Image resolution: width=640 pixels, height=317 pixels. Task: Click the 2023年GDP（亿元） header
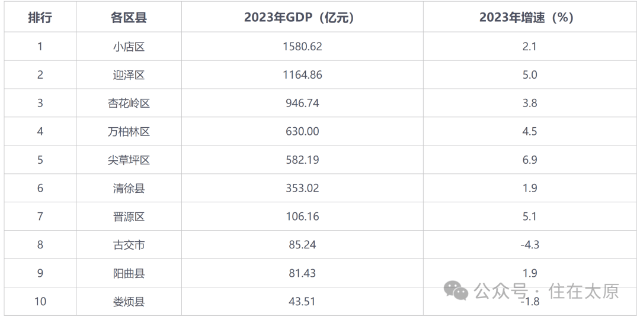[x=302, y=18]
